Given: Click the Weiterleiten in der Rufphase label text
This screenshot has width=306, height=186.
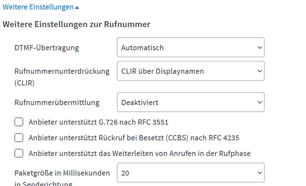Looking at the screenshot, I should (140, 153).
